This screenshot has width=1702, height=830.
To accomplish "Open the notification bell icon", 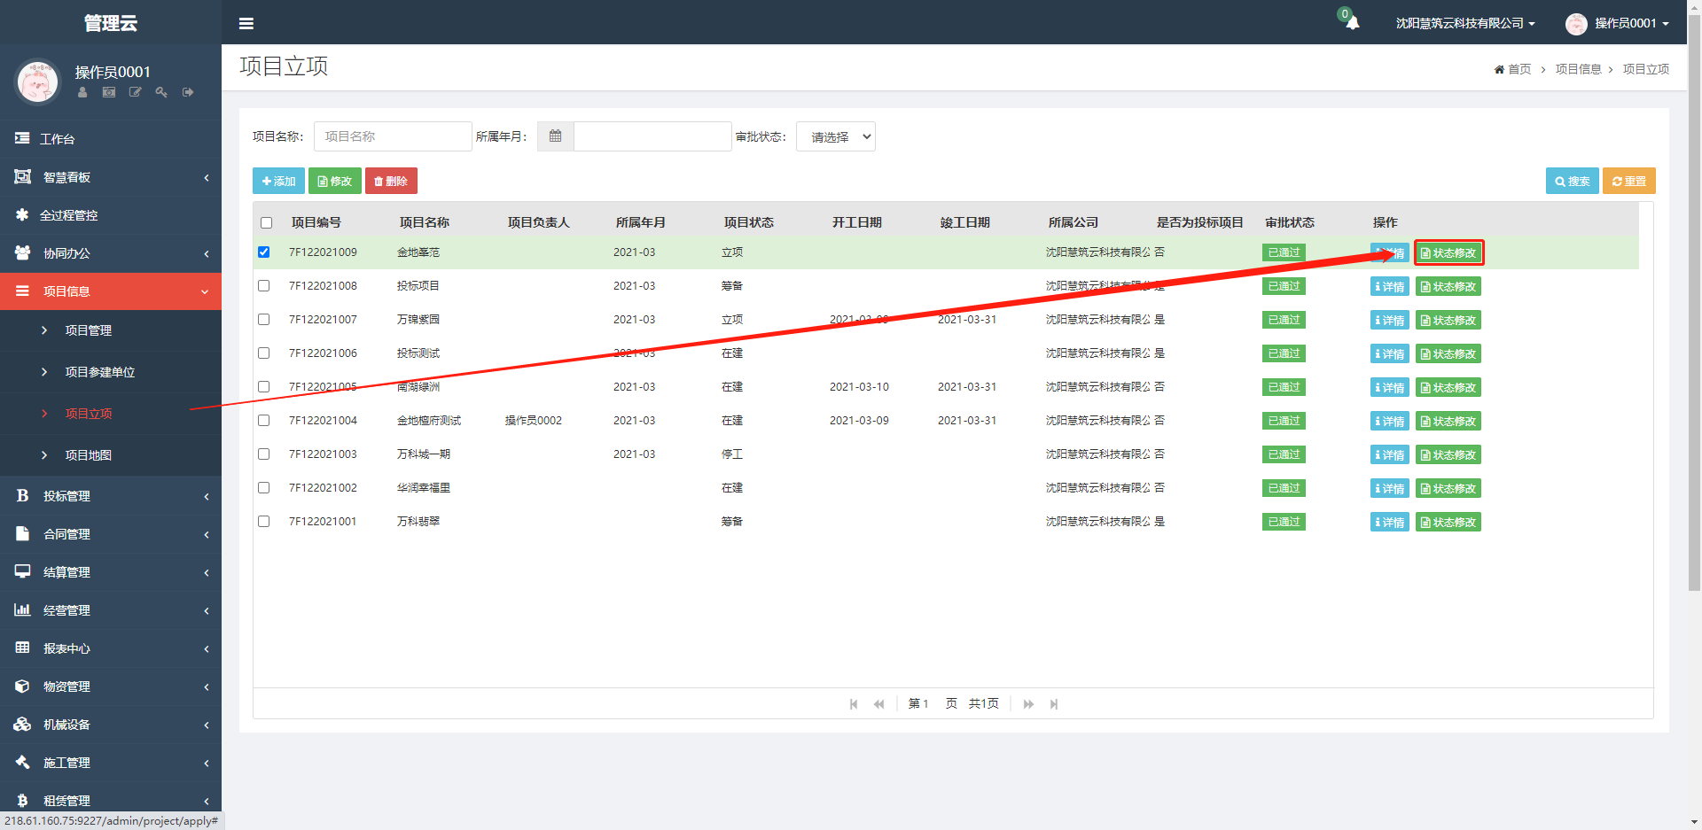I will [x=1352, y=23].
